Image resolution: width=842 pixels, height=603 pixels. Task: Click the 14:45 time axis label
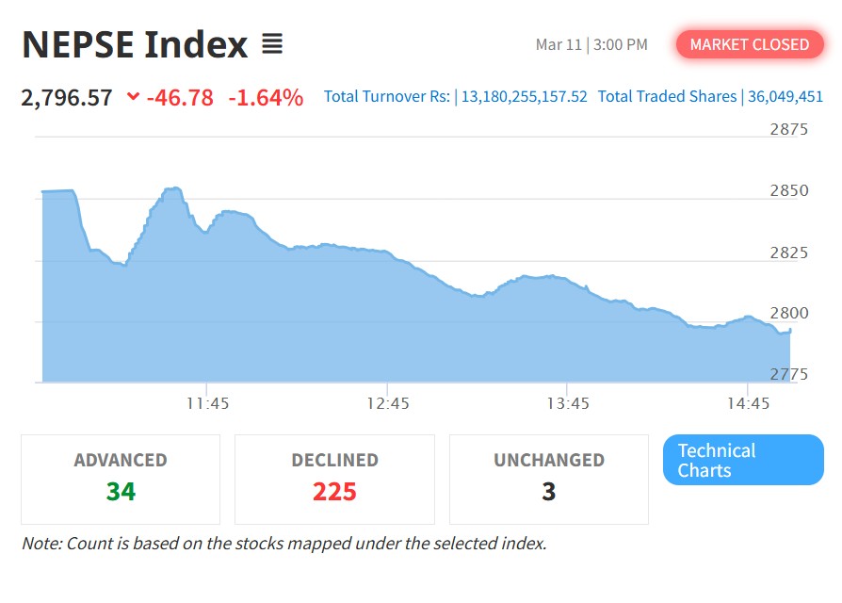click(x=748, y=403)
